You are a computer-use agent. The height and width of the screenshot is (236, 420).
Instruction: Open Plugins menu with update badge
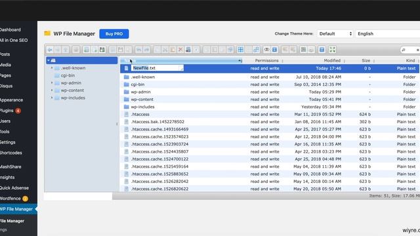click(10, 111)
